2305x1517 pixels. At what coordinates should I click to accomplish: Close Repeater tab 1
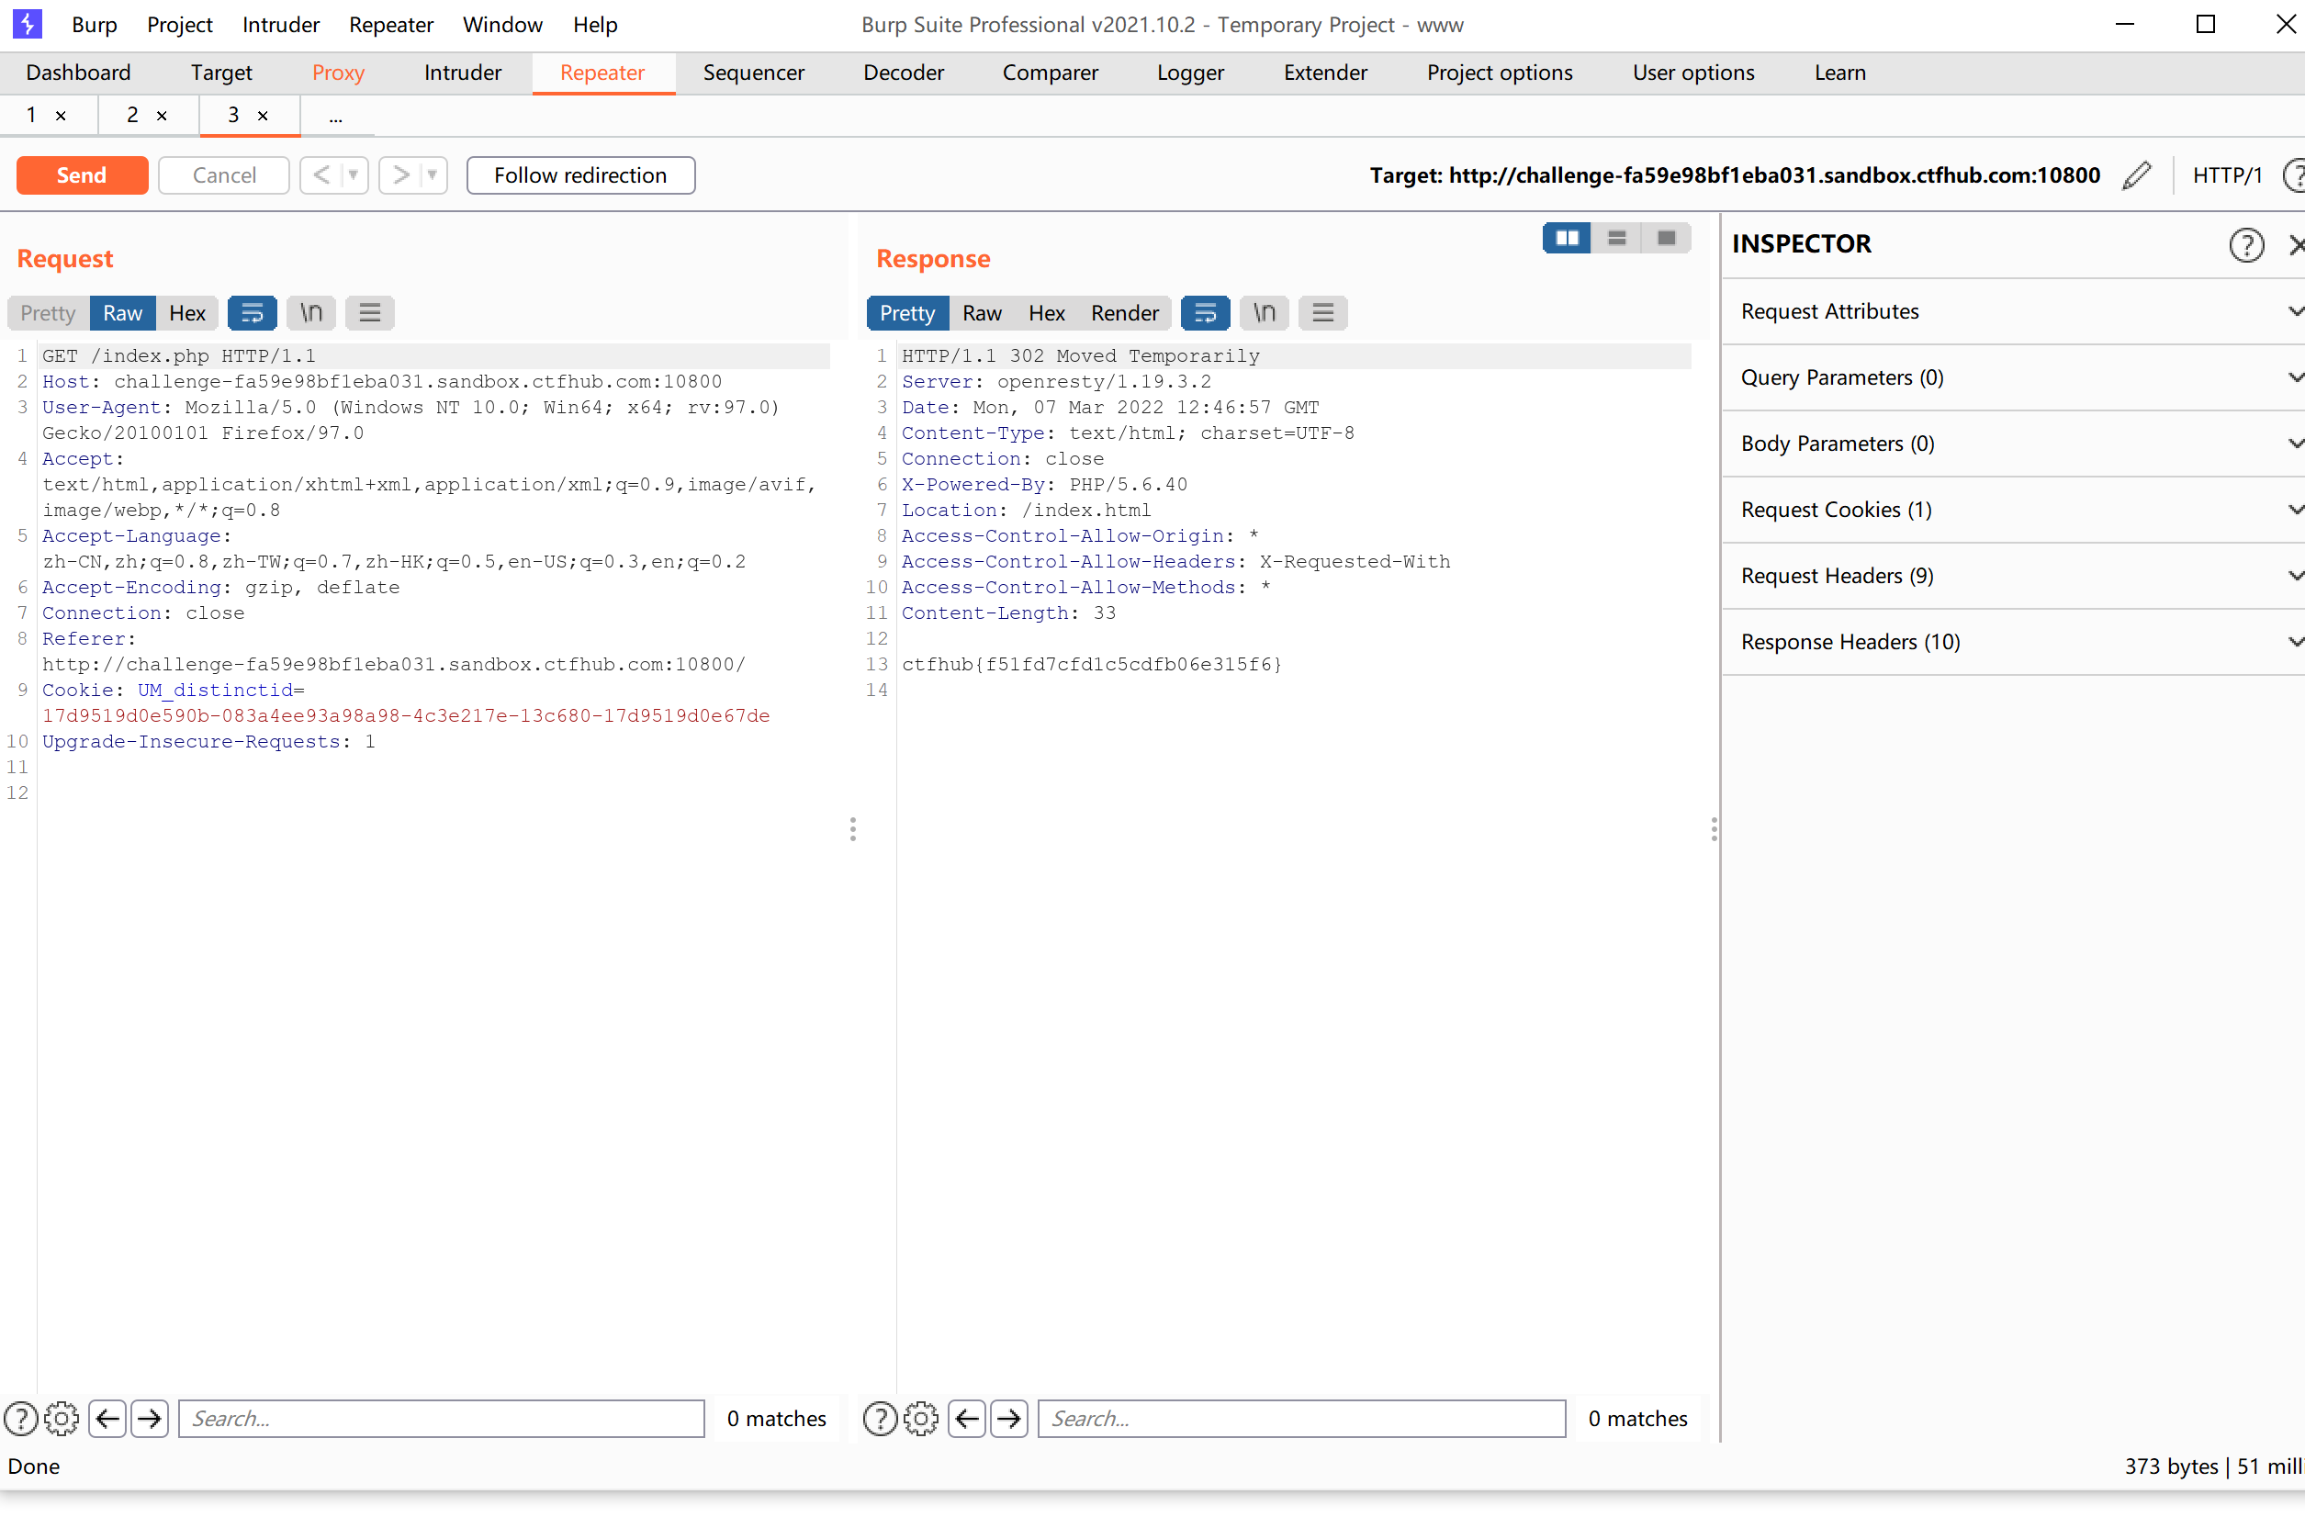pyautogui.click(x=61, y=117)
